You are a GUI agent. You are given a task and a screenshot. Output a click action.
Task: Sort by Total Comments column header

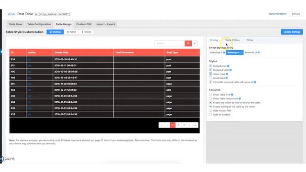pos(139,53)
